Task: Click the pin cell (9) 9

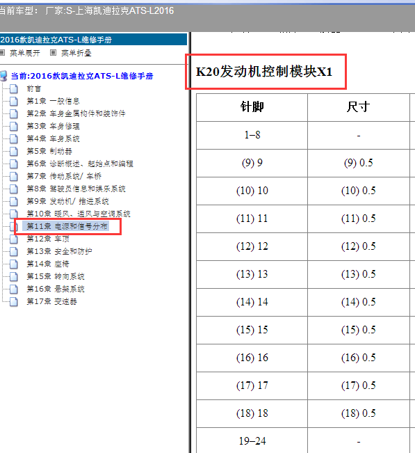Action: 252,163
